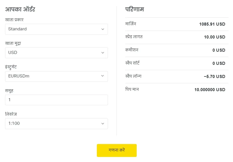Click the chevron icon on EURUSDm field
The width and height of the screenshot is (233, 162).
tap(103, 76)
